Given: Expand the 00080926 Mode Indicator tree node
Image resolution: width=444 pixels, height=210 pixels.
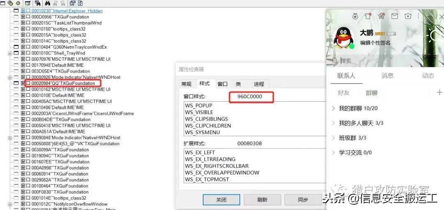Looking at the screenshot, I should pyautogui.click(x=10, y=77).
